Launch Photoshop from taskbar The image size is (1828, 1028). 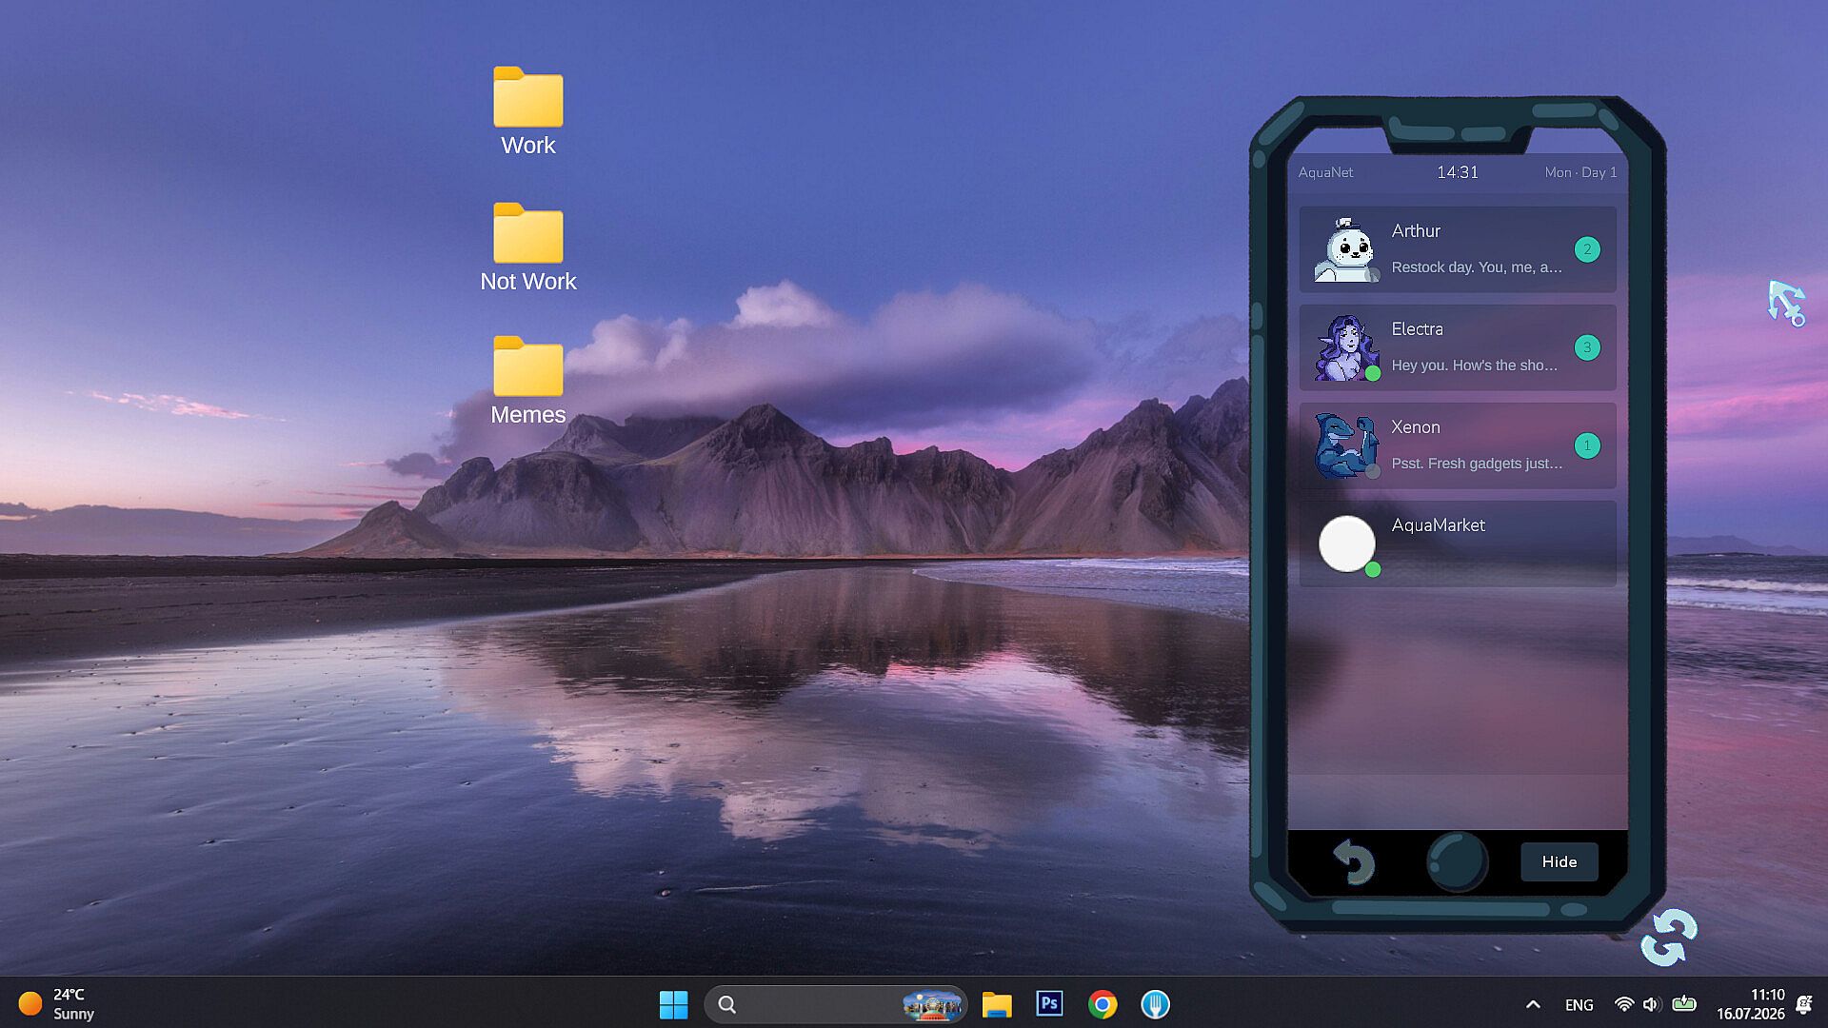[x=1049, y=1004]
